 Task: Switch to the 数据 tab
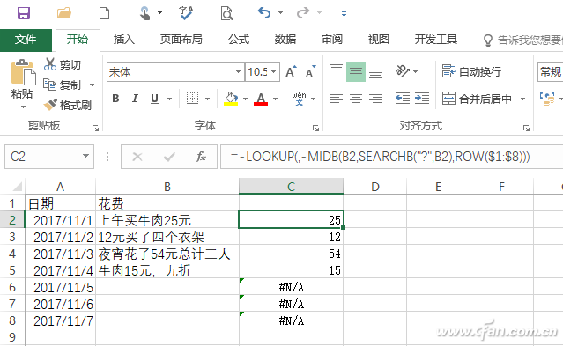click(x=285, y=40)
